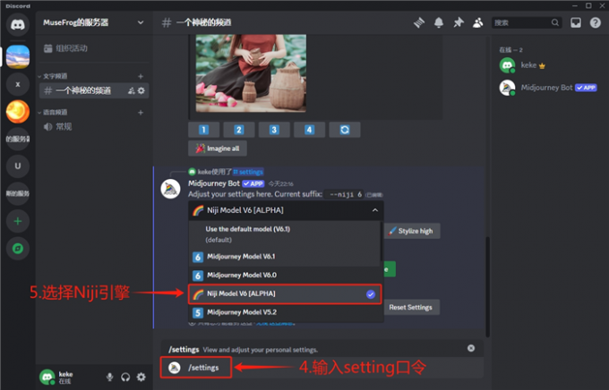Screen dimensions: 609x390
Task: Select Niji Model V6 [ALPHA] option
Action: pyautogui.click(x=285, y=293)
